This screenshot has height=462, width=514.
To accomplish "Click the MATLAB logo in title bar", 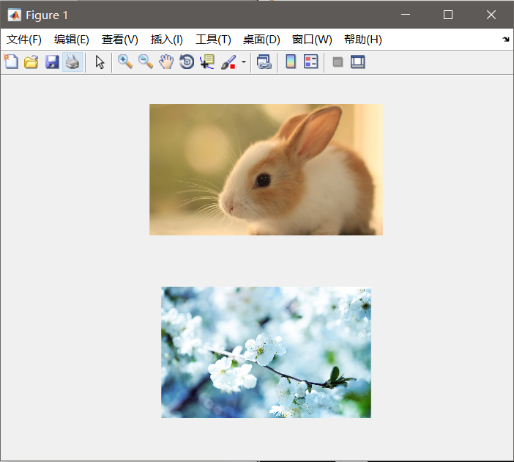I will (14, 15).
